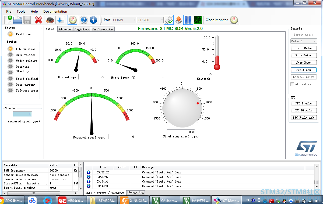Click the Time column header in log
The image size is (323, 204).
pyautogui.click(x=103, y=167)
